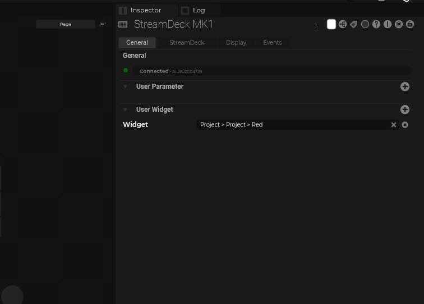Click the tag icon in Inspector header
Screen dimensions: 424x304
[354, 25]
